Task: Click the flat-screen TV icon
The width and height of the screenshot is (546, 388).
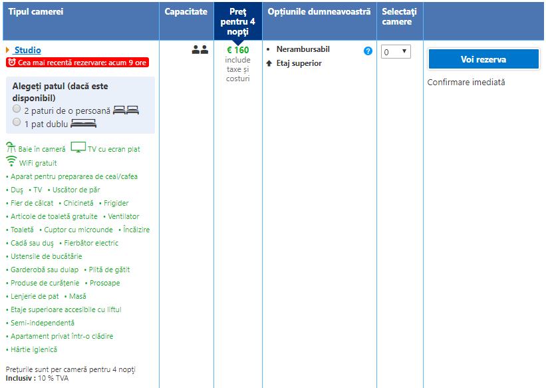Action: click(78, 147)
